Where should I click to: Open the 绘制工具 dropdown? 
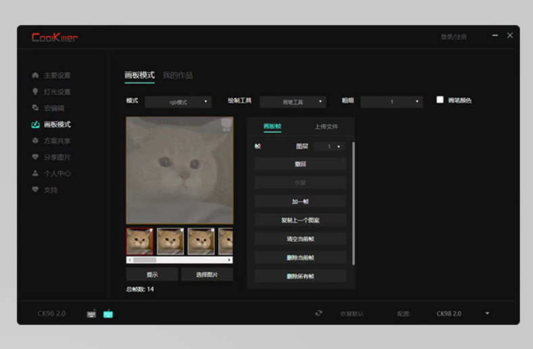tap(292, 102)
